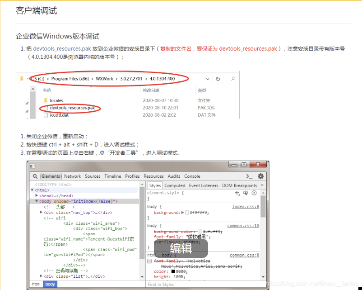This screenshot has width=362, height=290.
Task: Expand the nav_top div node
Action: coord(41,212)
